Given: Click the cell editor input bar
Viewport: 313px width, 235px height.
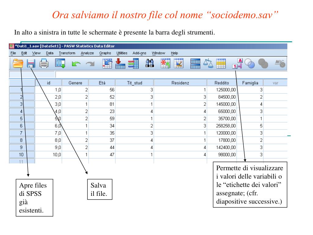Looking at the screenshot, I should pos(171,75).
